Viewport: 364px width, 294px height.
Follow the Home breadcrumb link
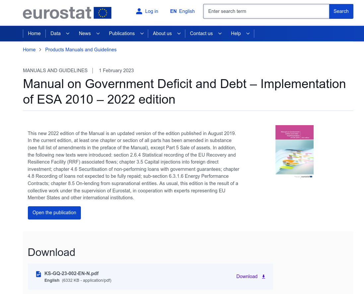(x=29, y=50)
